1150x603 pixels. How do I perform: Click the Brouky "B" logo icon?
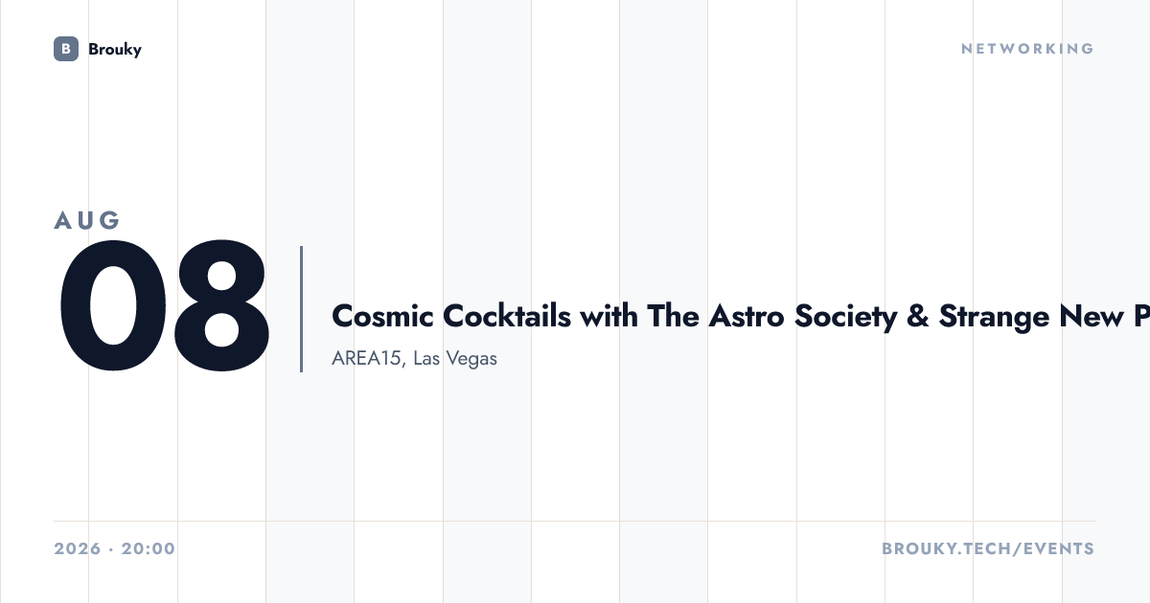[66, 49]
